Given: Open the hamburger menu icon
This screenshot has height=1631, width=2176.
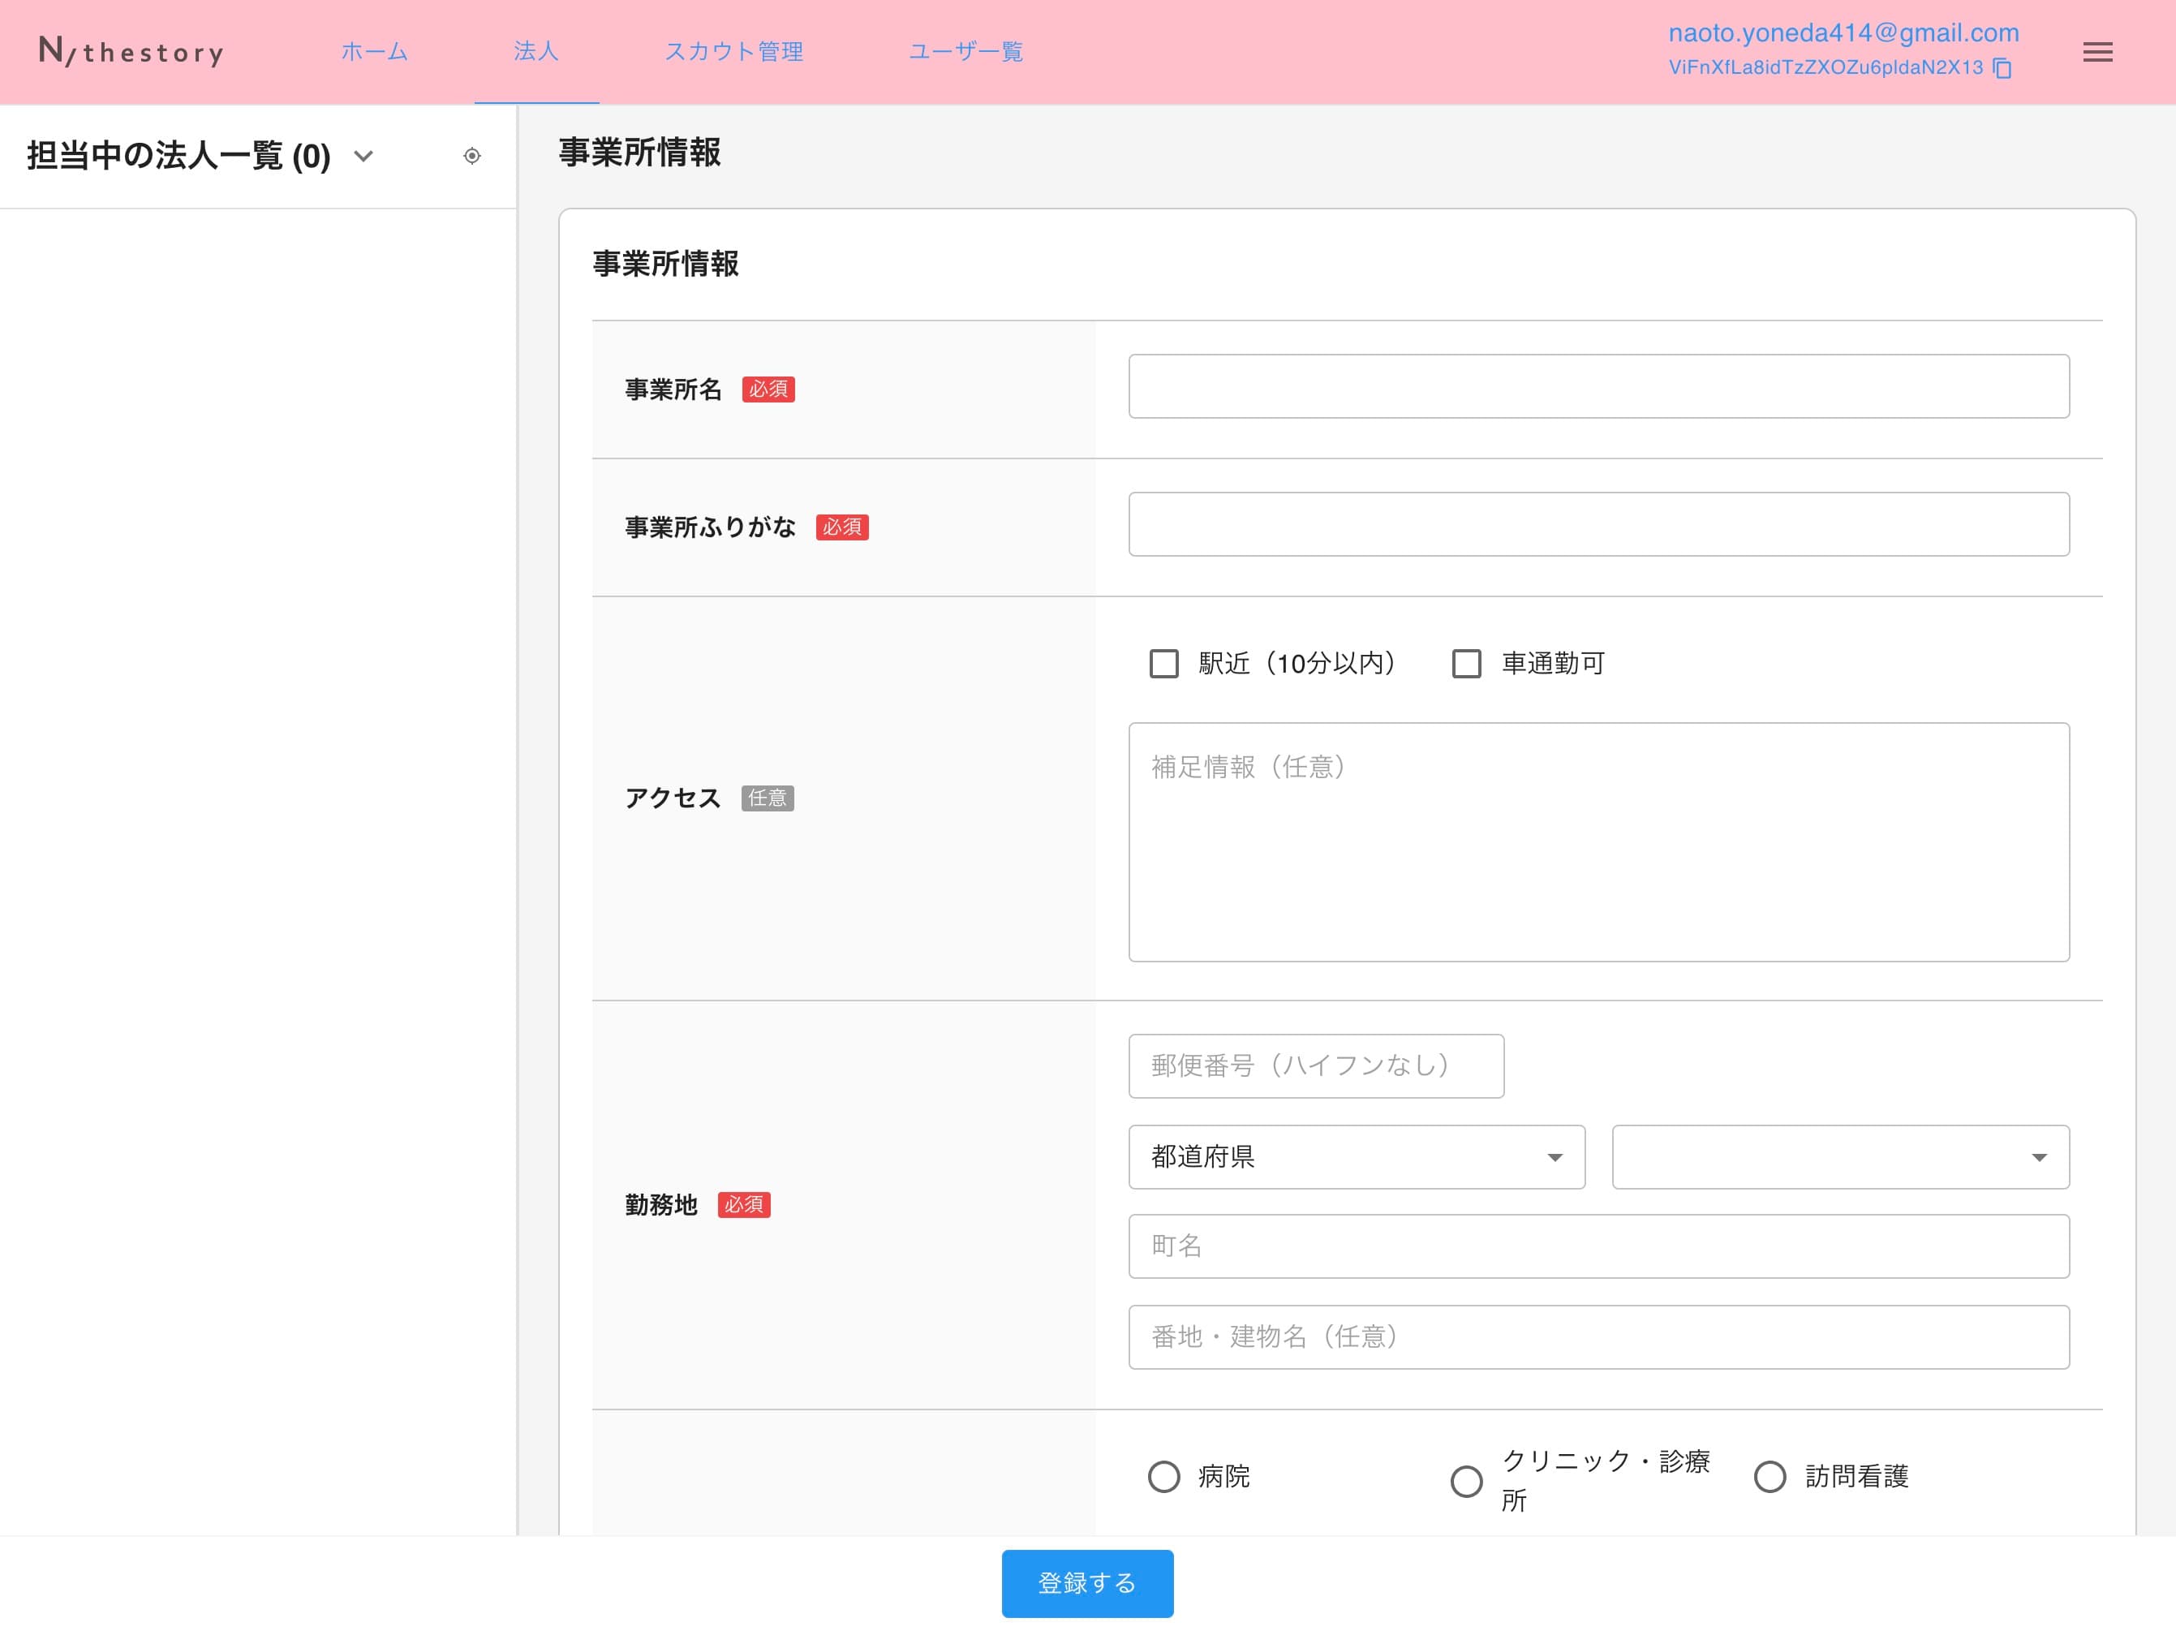Looking at the screenshot, I should (x=2097, y=52).
